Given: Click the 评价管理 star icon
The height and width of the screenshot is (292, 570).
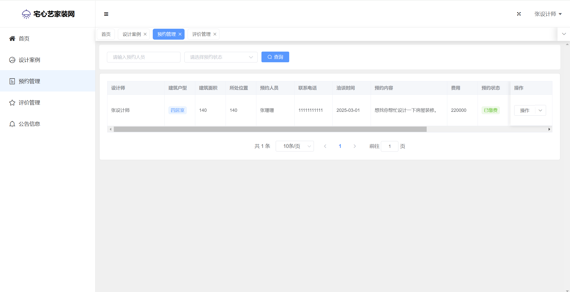Looking at the screenshot, I should click(12, 103).
